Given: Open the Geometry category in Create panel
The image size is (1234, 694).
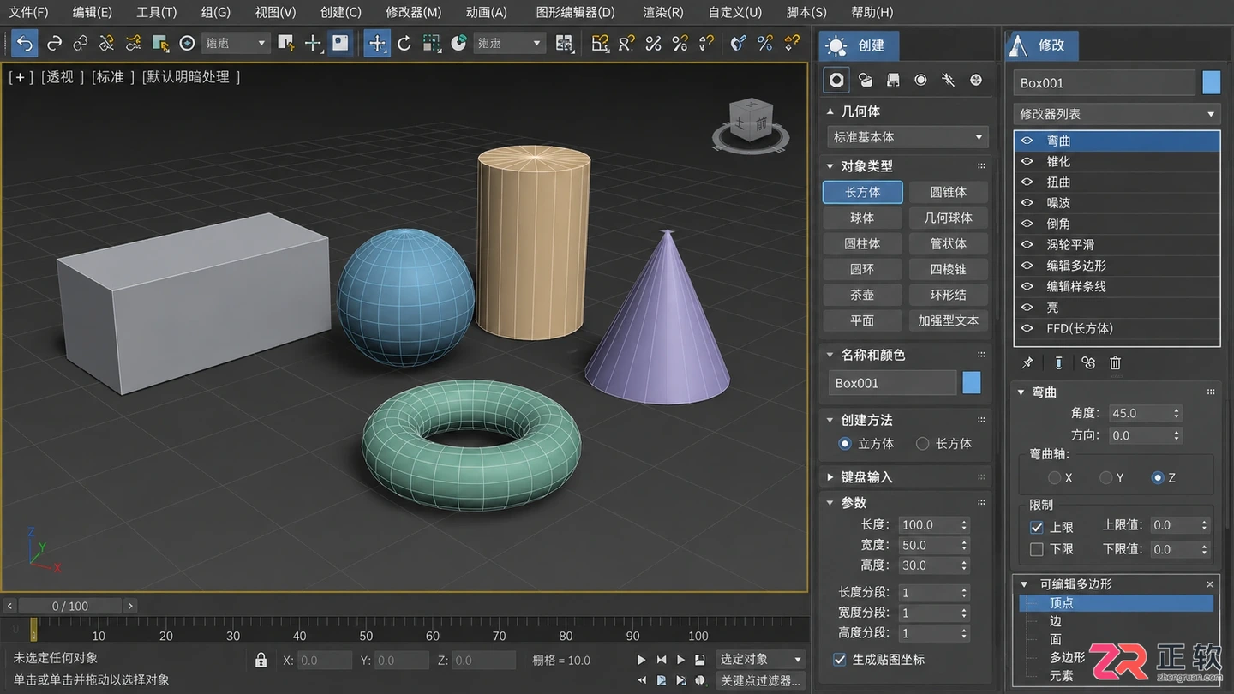Looking at the screenshot, I should [836, 80].
